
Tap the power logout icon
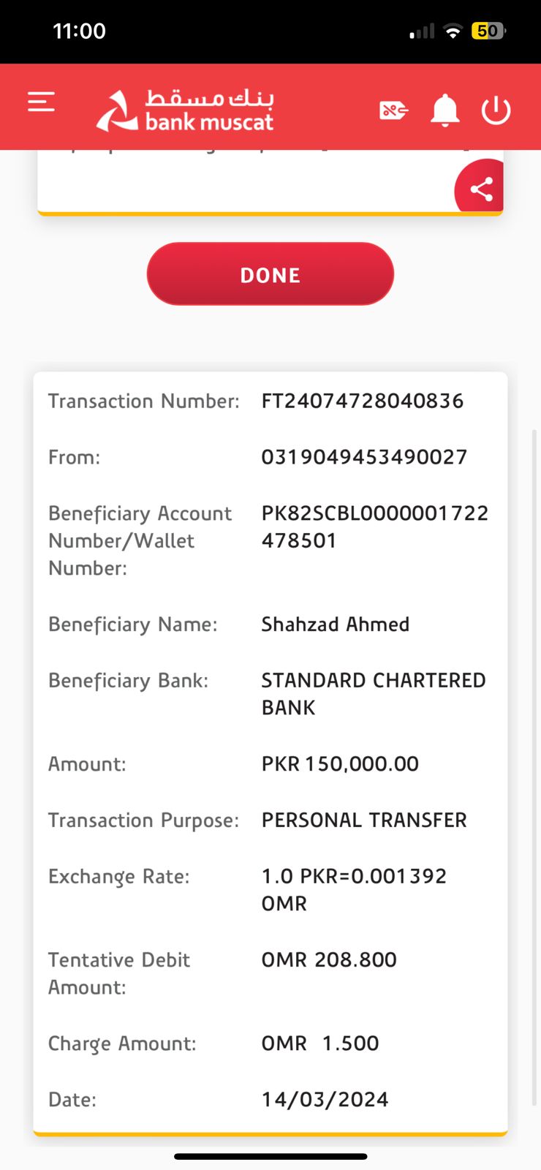pos(496,110)
